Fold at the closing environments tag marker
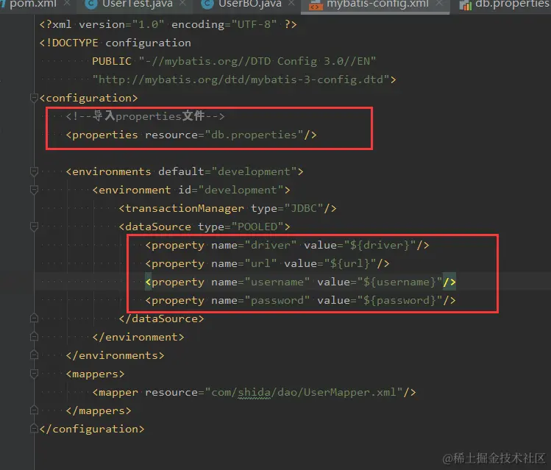Screen dimensions: 551x470 (x=34, y=355)
